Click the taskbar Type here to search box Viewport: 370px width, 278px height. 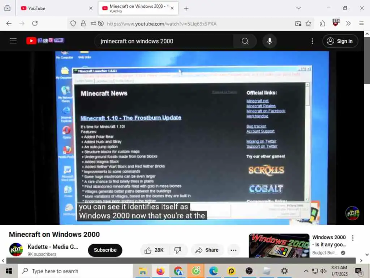[x=76, y=271]
